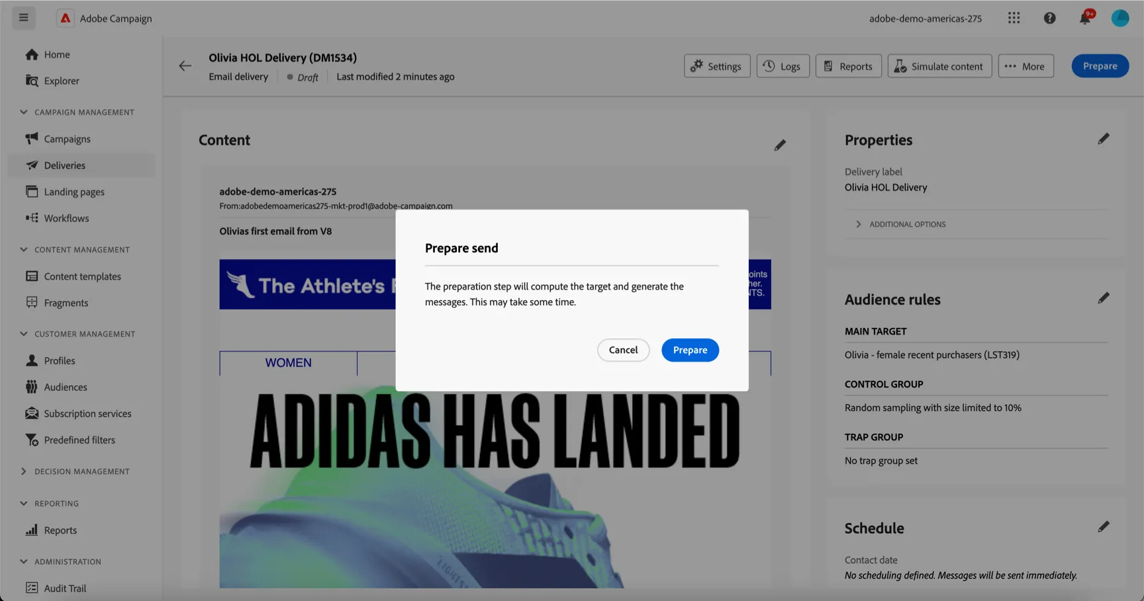Image resolution: width=1144 pixels, height=601 pixels.
Task: Open Predefined filters in the sidebar
Action: tap(82, 440)
